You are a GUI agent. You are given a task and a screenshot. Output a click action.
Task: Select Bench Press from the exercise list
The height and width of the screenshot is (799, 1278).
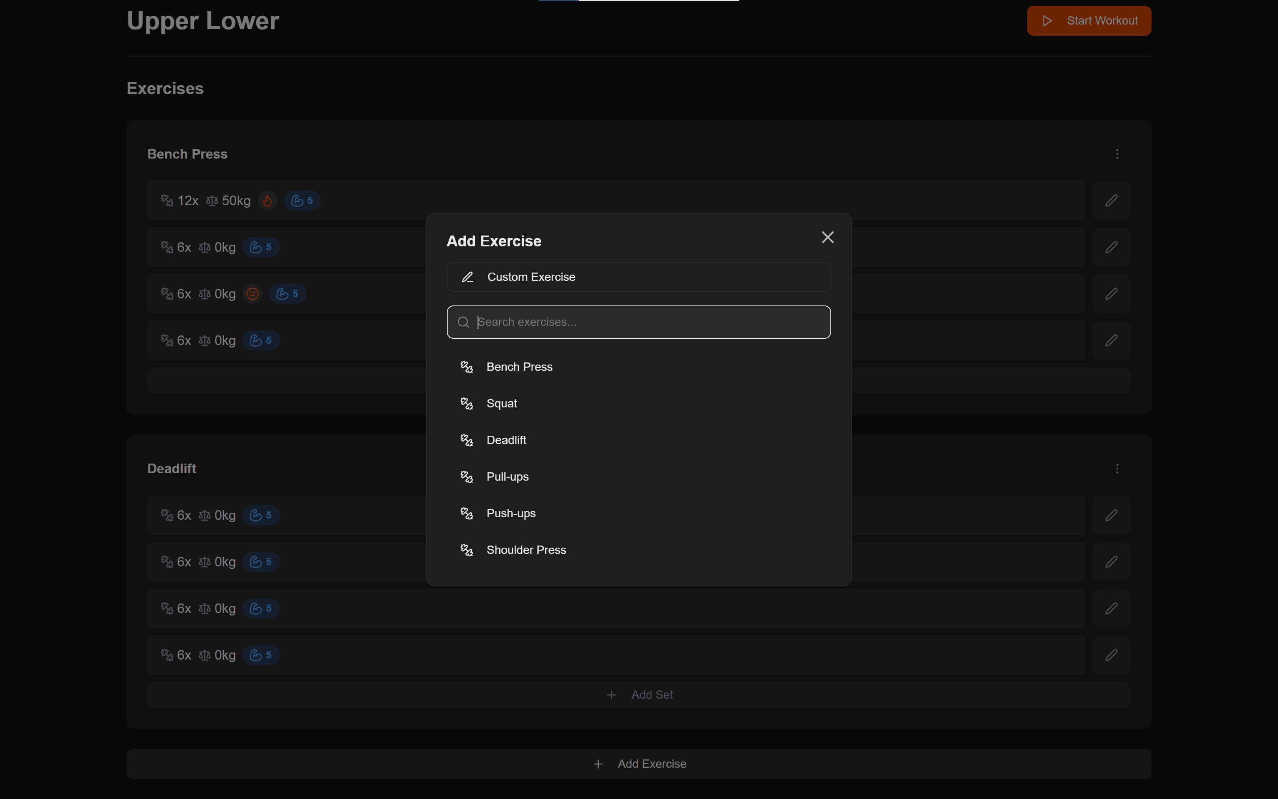(x=639, y=367)
